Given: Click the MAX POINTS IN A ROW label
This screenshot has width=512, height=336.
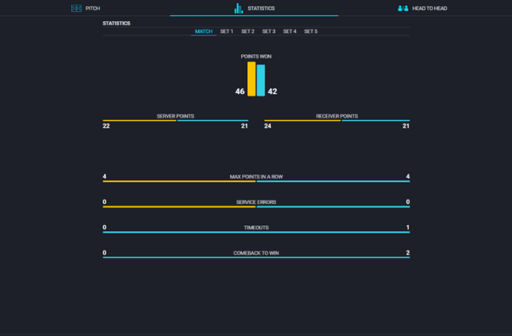Looking at the screenshot, I should coord(256,177).
